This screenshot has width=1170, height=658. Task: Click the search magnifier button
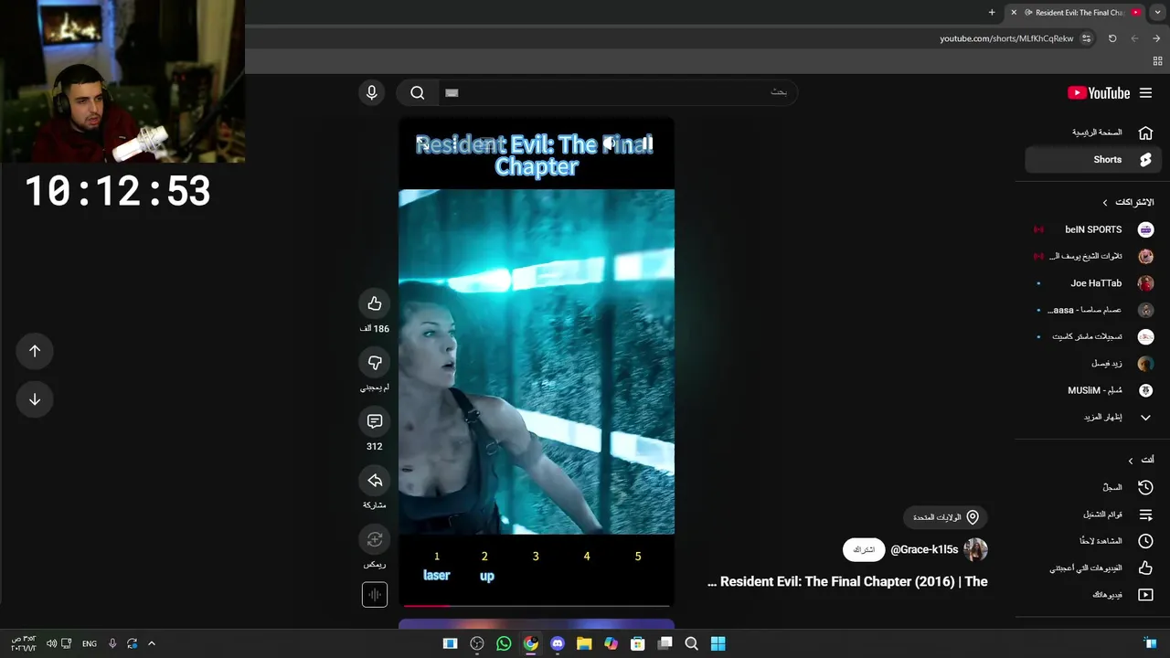(418, 92)
